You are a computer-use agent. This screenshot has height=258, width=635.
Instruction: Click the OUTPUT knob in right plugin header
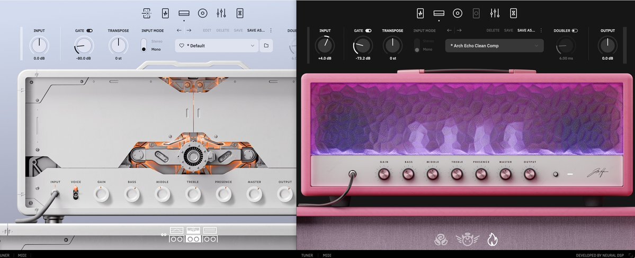tap(607, 46)
